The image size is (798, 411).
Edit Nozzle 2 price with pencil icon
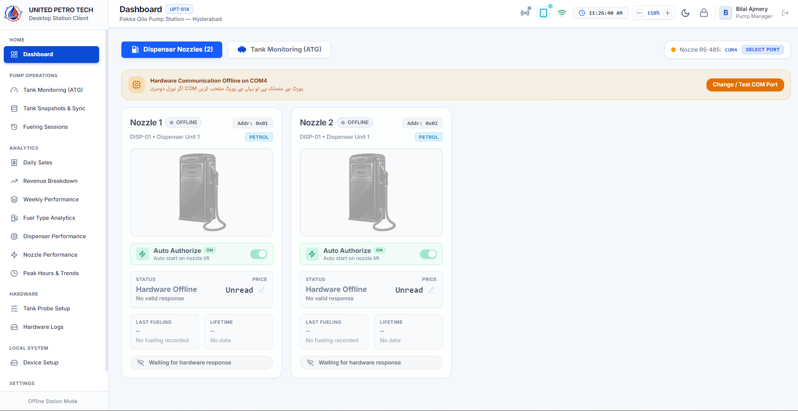(431, 290)
